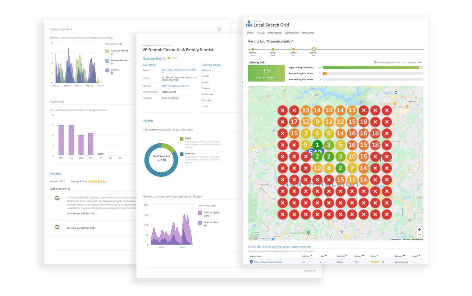Open the VP Dental link in competitors table
472x296 pixels.
(268, 262)
